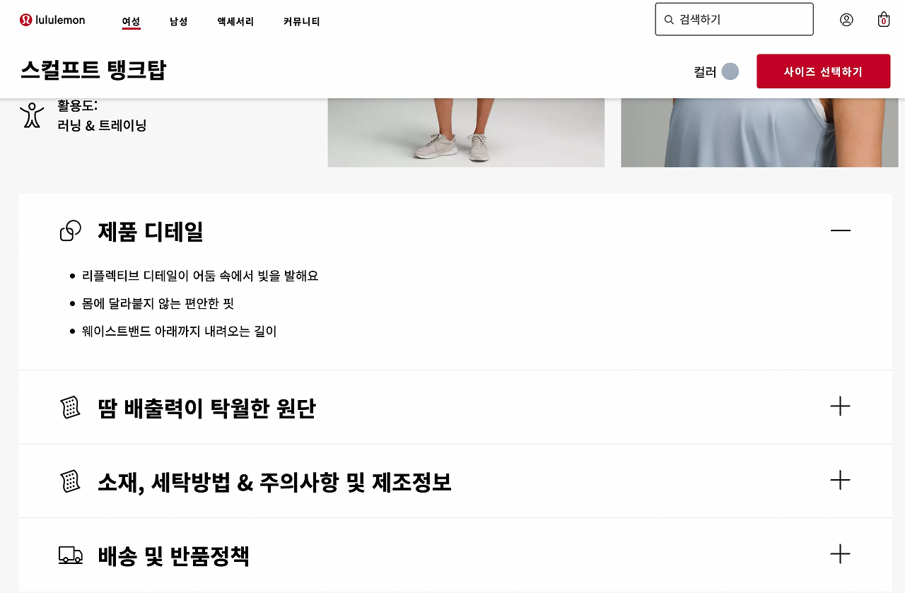
Task: Open the user account icon
Action: pos(846,20)
